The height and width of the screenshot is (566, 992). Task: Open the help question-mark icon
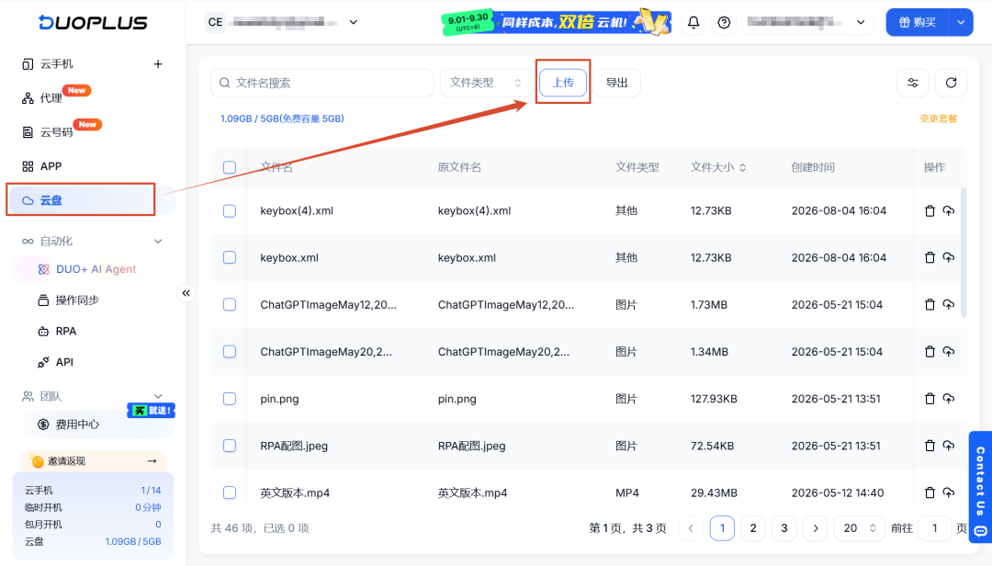tap(724, 23)
